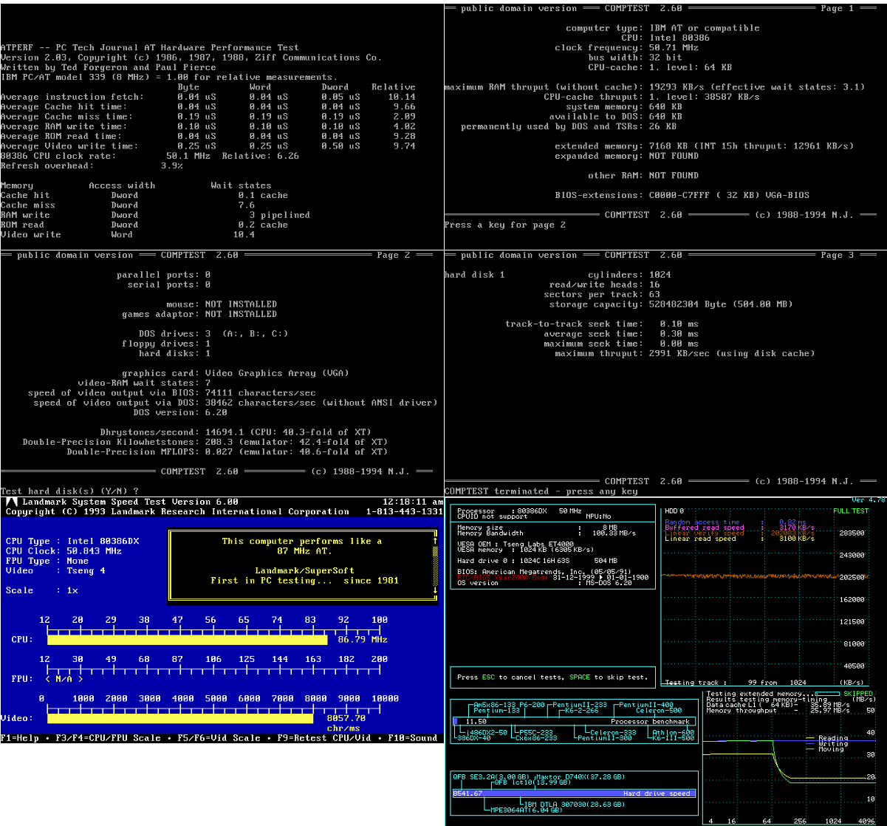Click the Refresh overhead 3.9% value
The width and height of the screenshot is (887, 826).
coord(171,165)
